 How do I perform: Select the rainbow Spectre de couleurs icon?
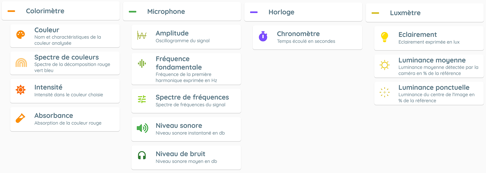(21, 63)
